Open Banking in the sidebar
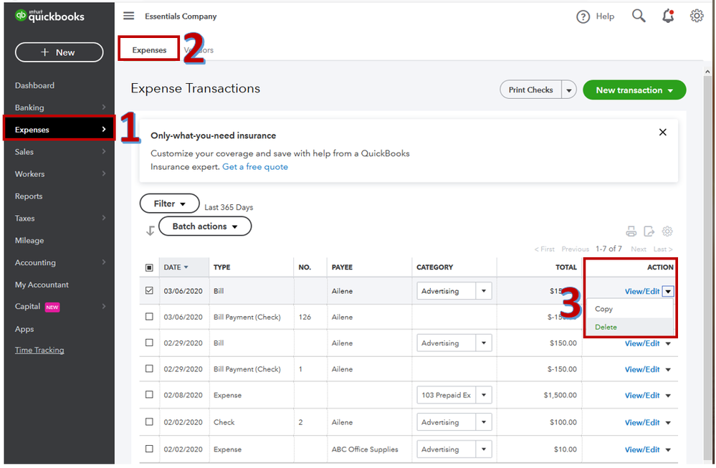 pos(59,108)
